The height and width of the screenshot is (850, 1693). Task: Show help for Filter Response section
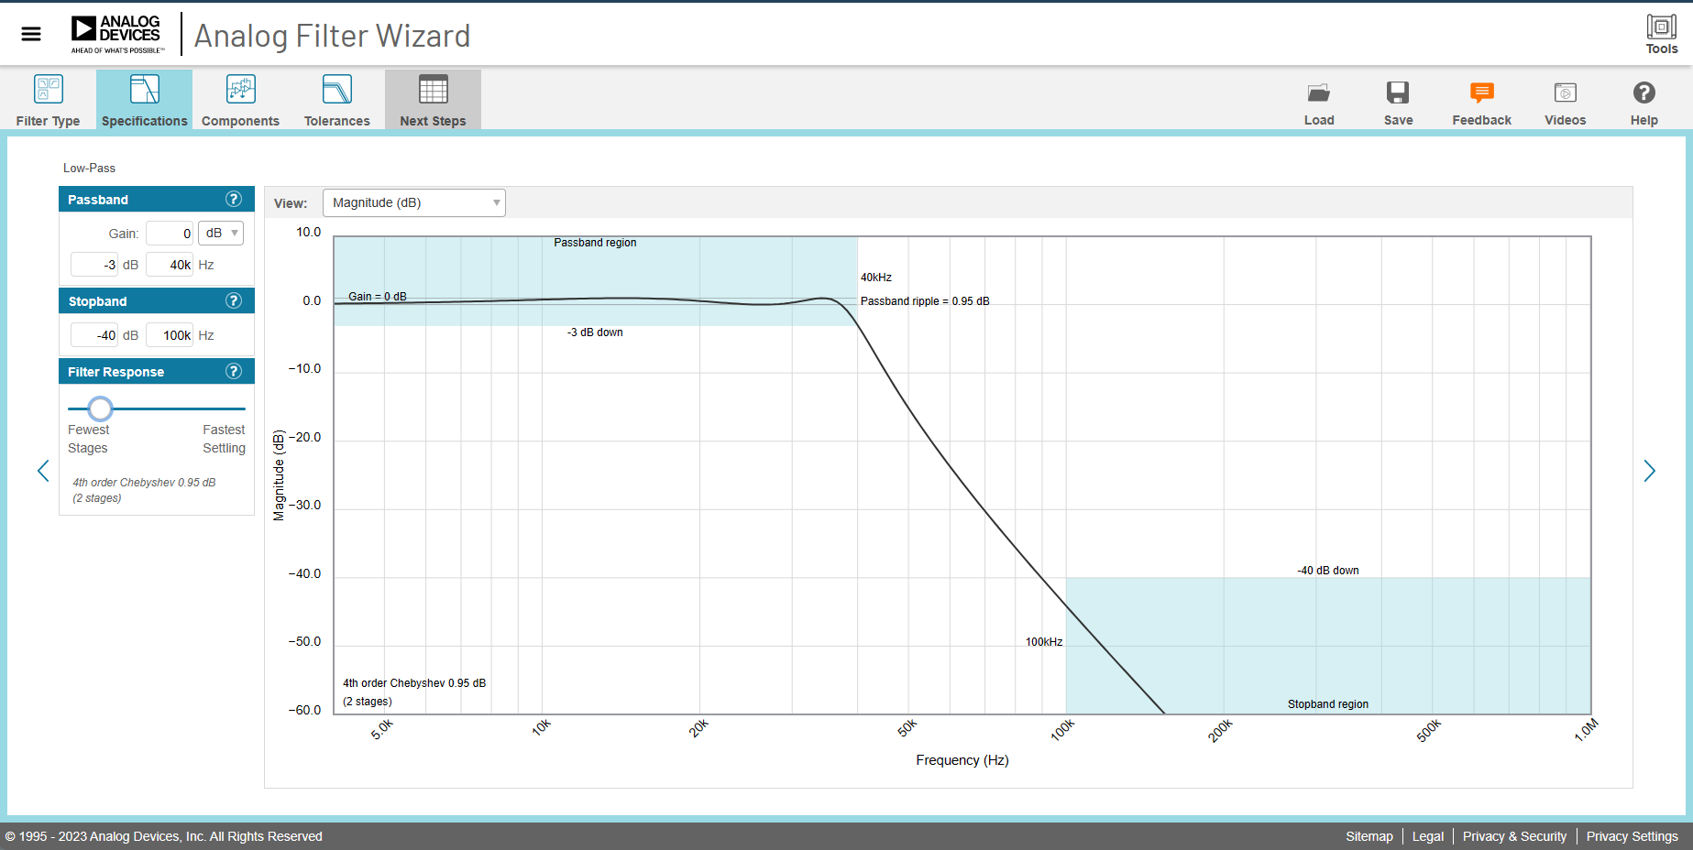tap(234, 371)
